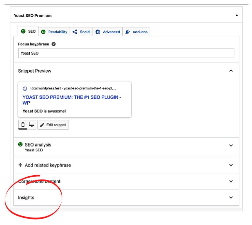Click the snippet title link YOAST SEO PREMIUM
Image resolution: width=252 pixels, height=225 pixels.
[x=72, y=100]
